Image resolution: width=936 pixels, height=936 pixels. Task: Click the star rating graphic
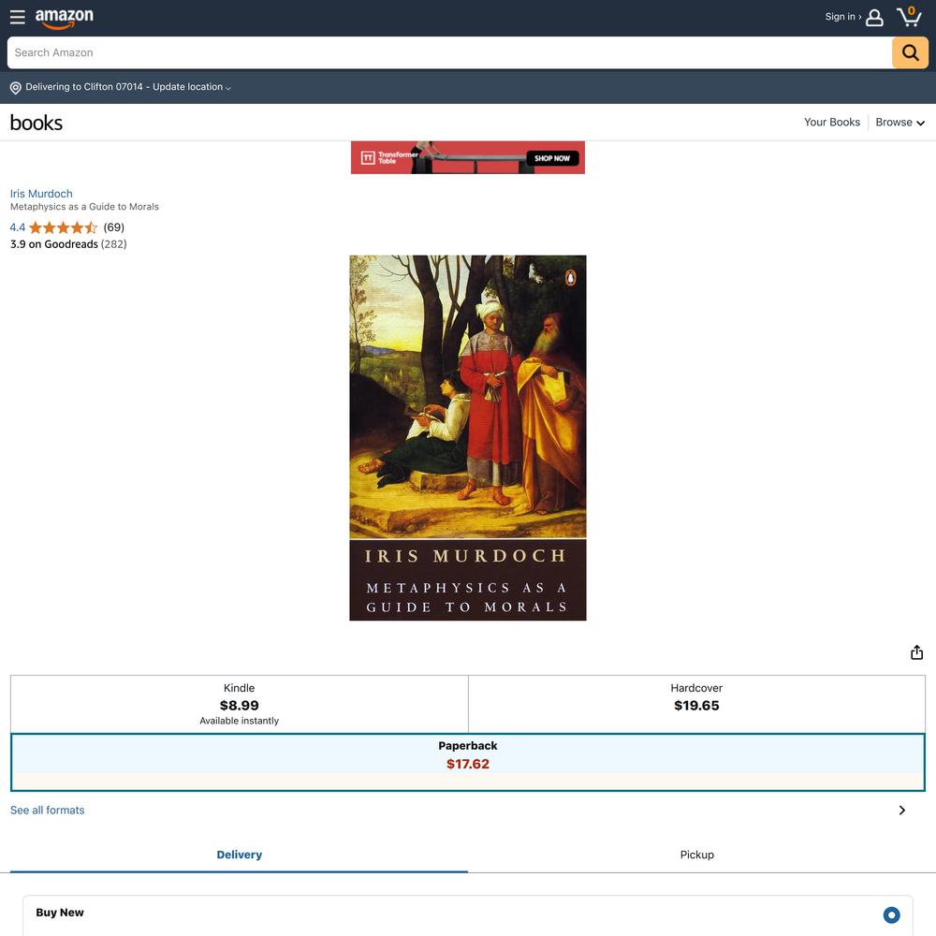(x=64, y=227)
